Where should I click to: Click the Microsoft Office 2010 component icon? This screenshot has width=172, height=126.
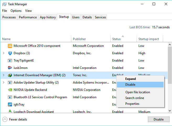point(10,46)
